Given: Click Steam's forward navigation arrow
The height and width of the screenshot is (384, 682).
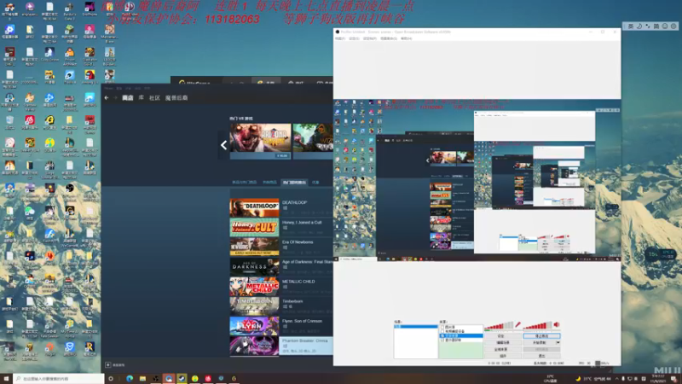Looking at the screenshot, I should [116, 98].
